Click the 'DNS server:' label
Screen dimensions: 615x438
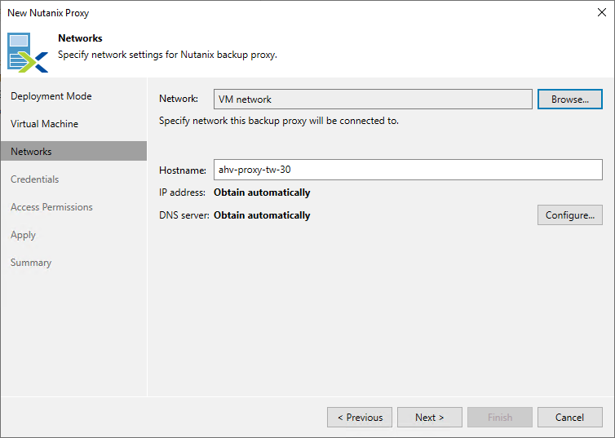(184, 215)
